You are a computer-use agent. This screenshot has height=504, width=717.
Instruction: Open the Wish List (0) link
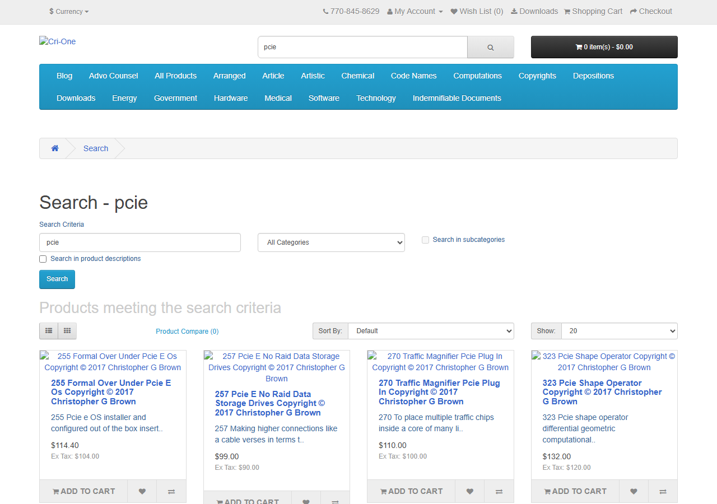[477, 11]
